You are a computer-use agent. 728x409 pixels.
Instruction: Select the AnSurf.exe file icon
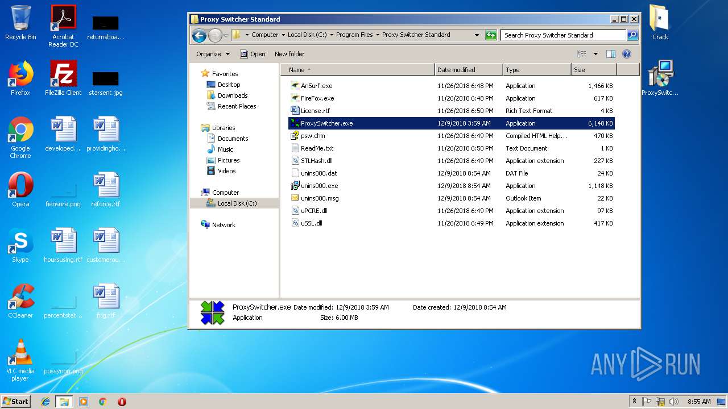click(295, 86)
